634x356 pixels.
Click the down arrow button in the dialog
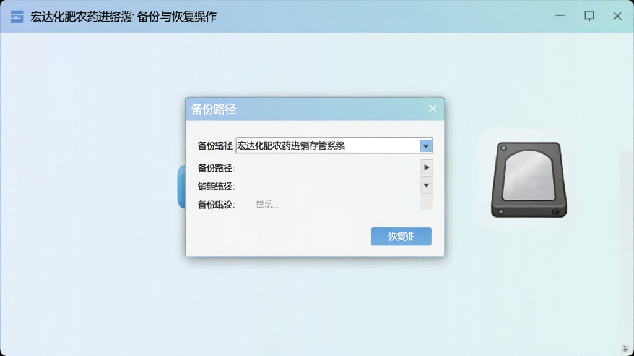click(427, 185)
